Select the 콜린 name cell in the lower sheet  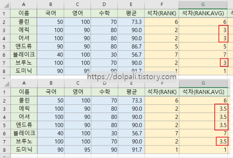[x=24, y=101]
